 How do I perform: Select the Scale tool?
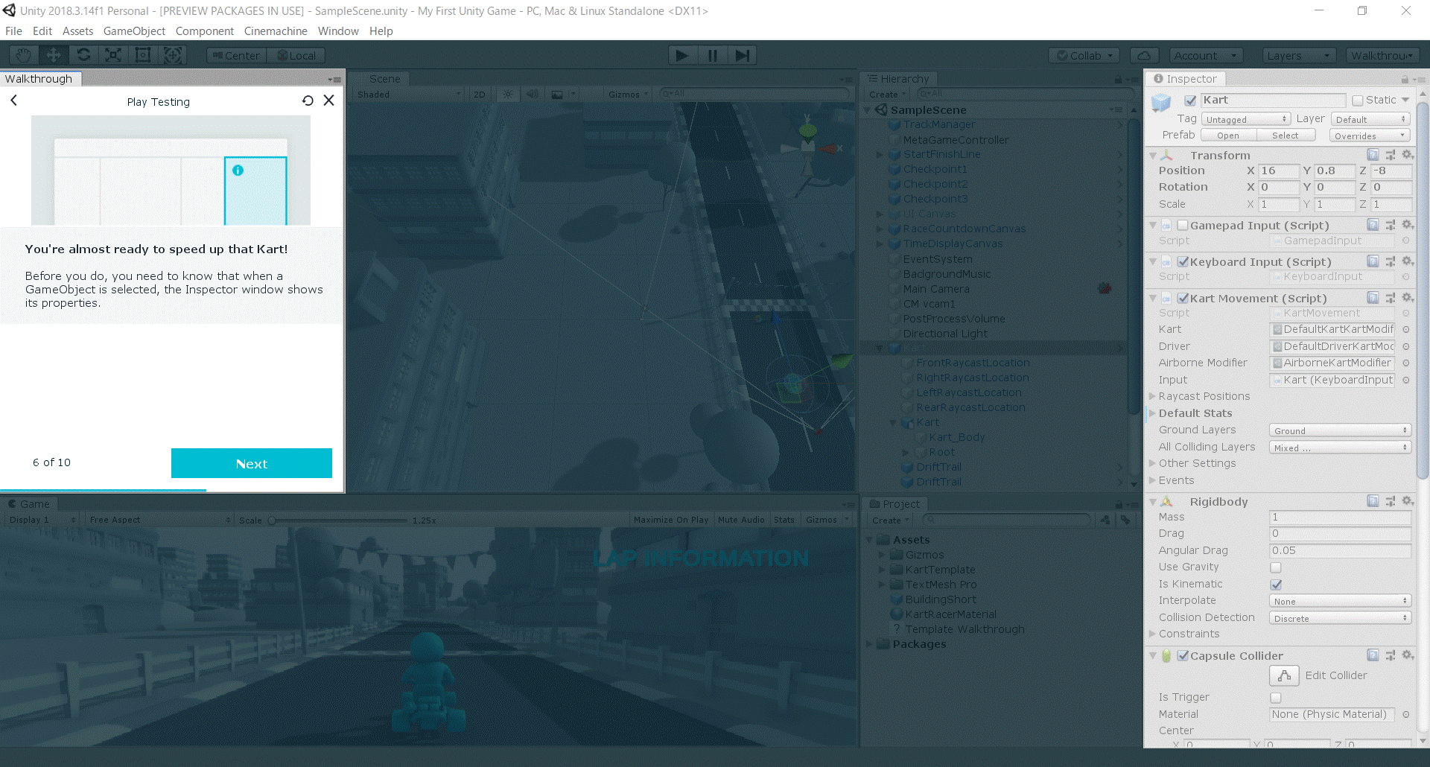(x=113, y=55)
